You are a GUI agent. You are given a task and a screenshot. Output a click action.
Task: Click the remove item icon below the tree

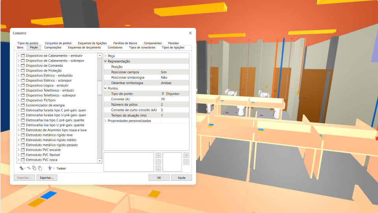point(29,168)
